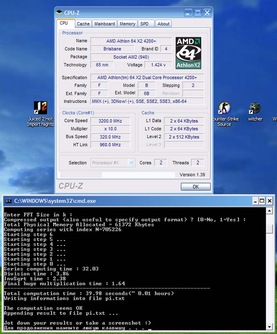This screenshot has width=277, height=334.
Task: Click the cmd vertical scrollbar thumb
Action: point(270,229)
